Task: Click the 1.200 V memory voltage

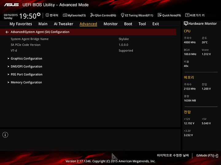Action: tap(206, 89)
